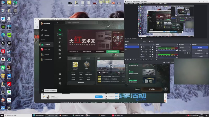Refresh the WeGame page
Image resolution: width=209 pixels, height=117 pixels.
pyautogui.click(x=61, y=23)
